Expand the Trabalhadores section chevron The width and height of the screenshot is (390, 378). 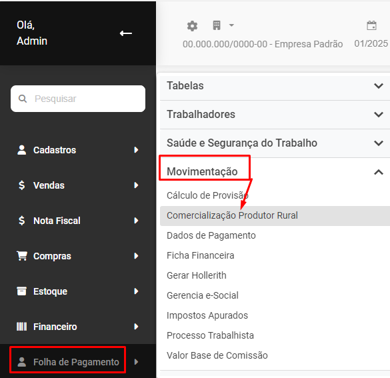(379, 115)
